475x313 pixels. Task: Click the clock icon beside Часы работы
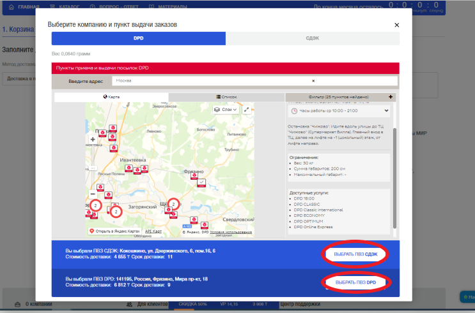[x=294, y=111]
